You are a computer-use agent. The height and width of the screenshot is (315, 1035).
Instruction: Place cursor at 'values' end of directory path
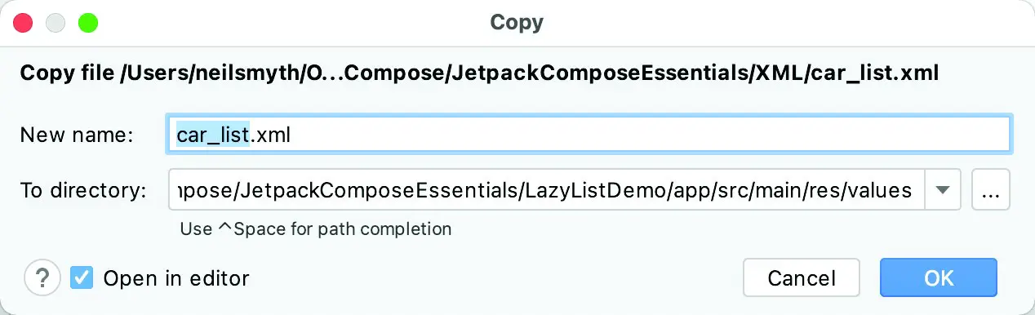913,191
